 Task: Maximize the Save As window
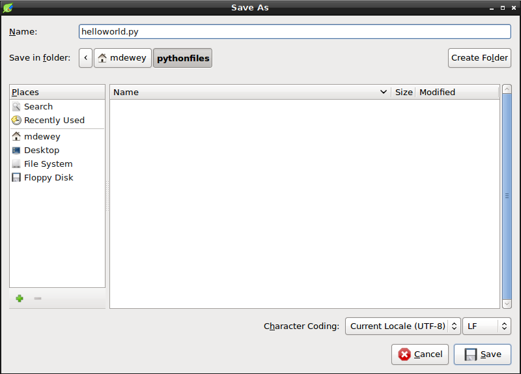click(x=503, y=8)
